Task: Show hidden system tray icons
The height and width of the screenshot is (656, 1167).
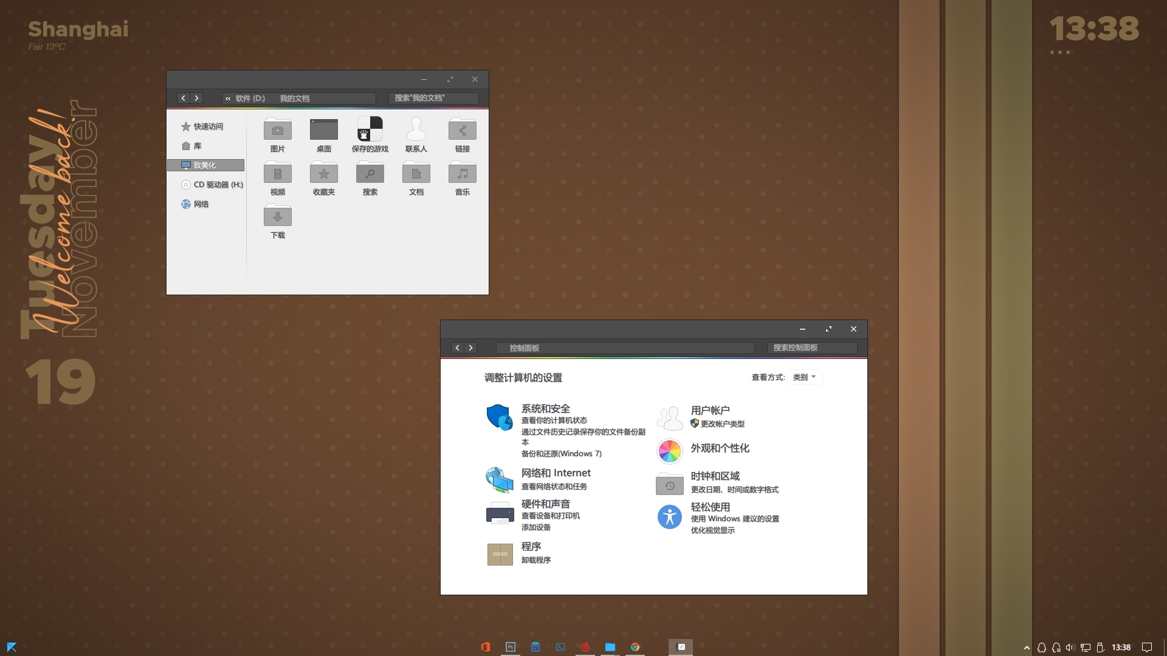Action: coord(1027,647)
